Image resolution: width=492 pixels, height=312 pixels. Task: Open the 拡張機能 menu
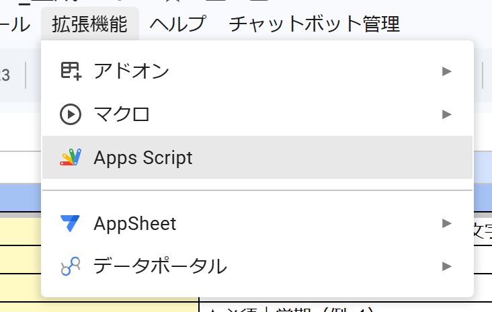[90, 24]
